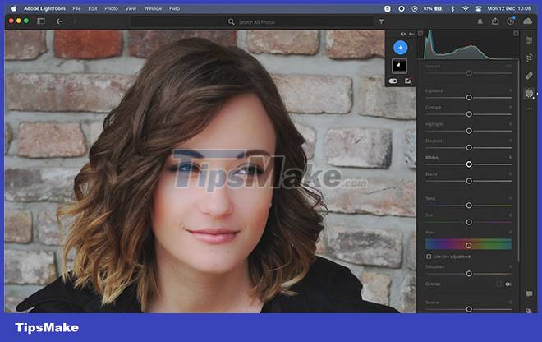Click the Exposure slider handle

click(x=469, y=98)
